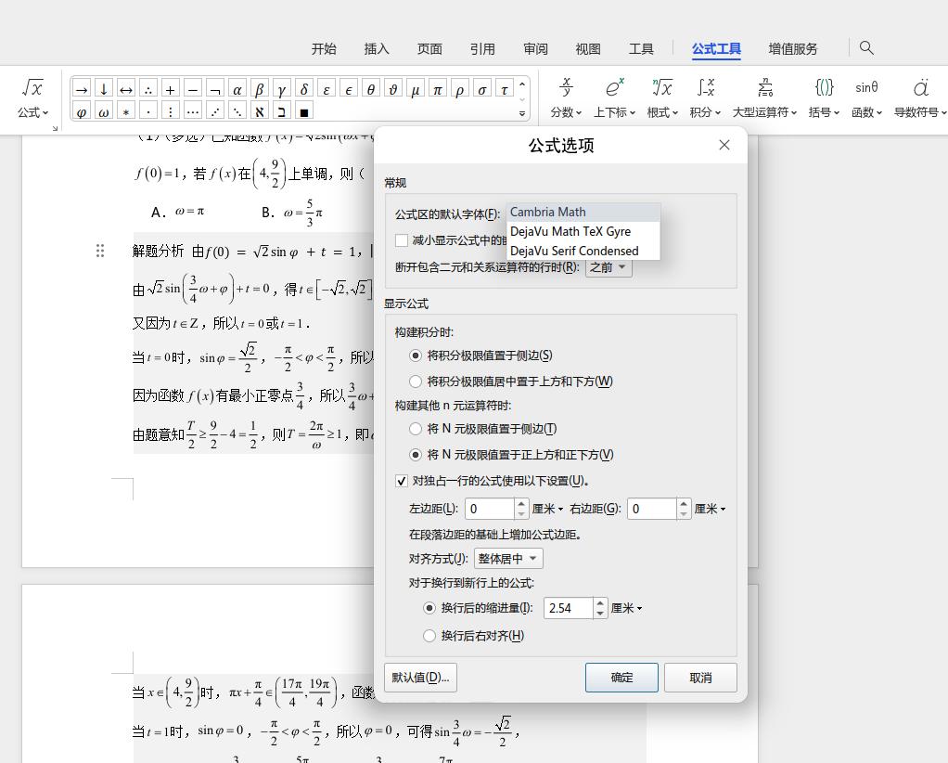Screen dimensions: 948x763
Task: Insert sigma symbol
Action: click(481, 89)
